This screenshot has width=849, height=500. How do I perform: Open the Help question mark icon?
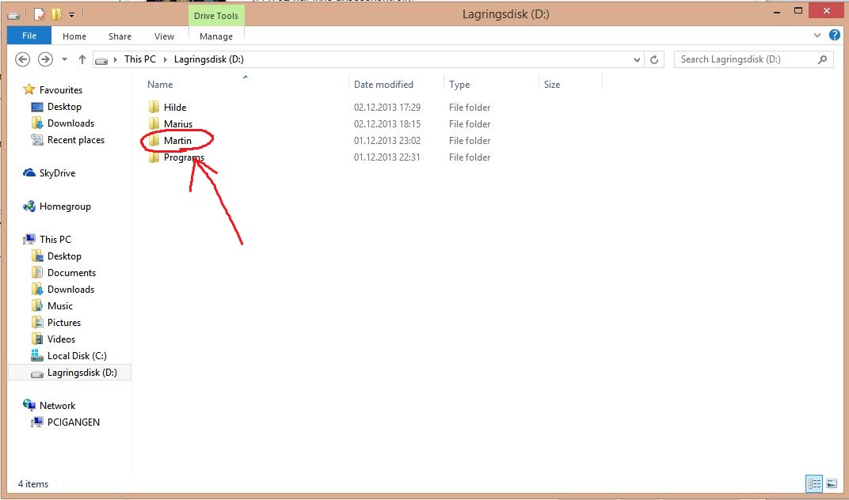pyautogui.click(x=835, y=35)
